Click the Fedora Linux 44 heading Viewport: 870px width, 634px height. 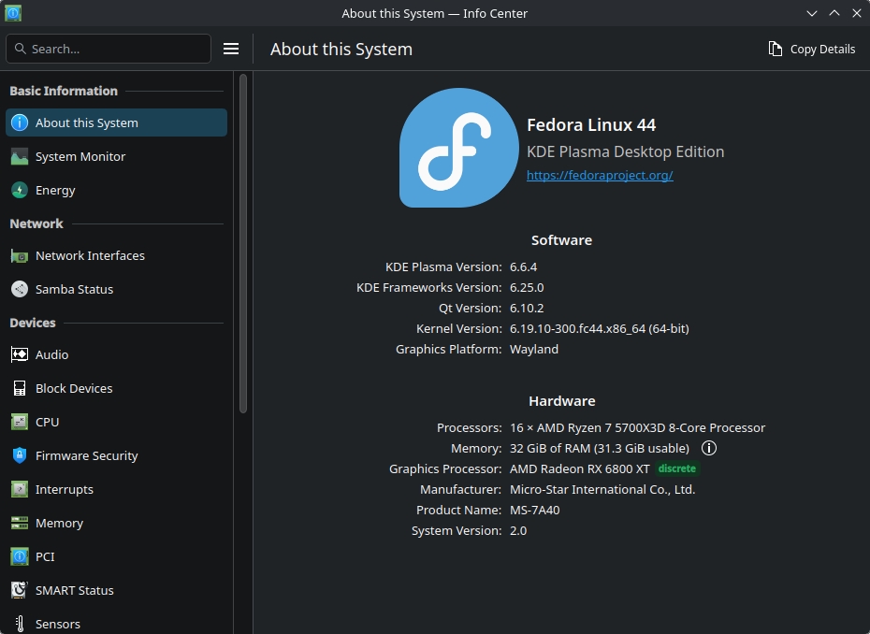pos(591,124)
